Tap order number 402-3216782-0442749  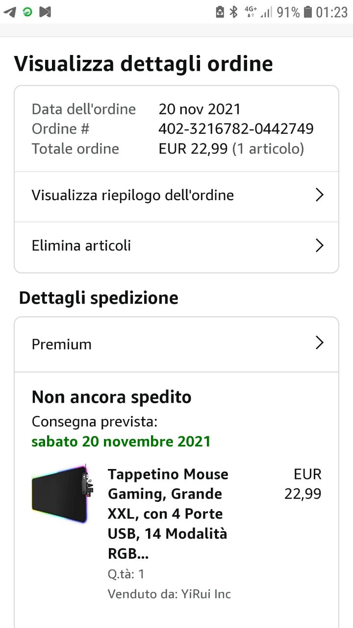(x=236, y=129)
